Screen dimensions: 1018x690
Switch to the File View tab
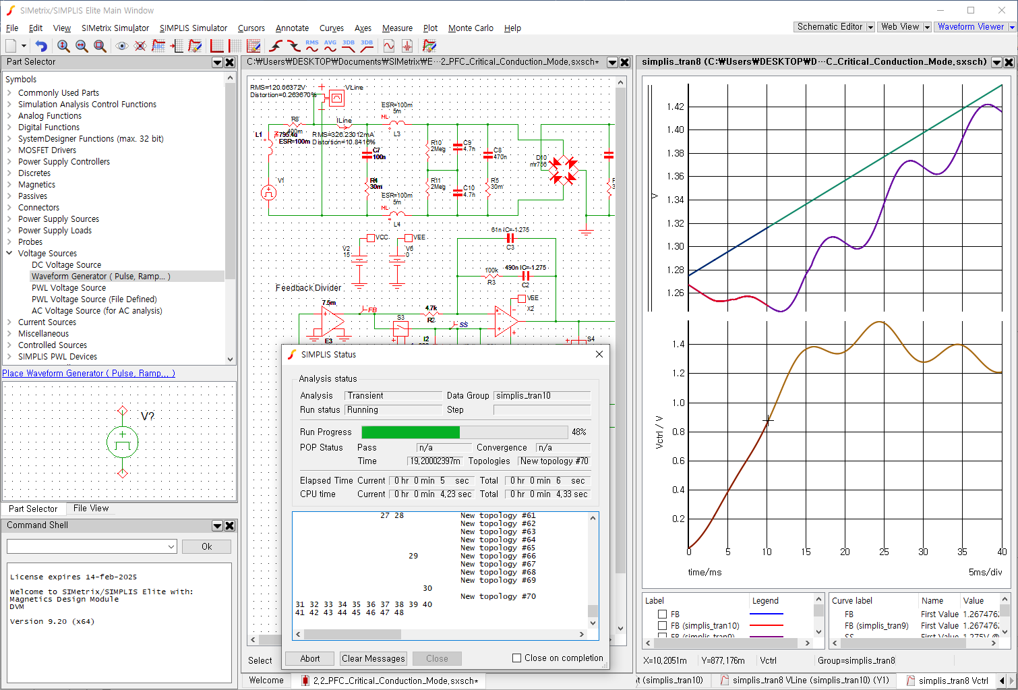[x=91, y=509]
